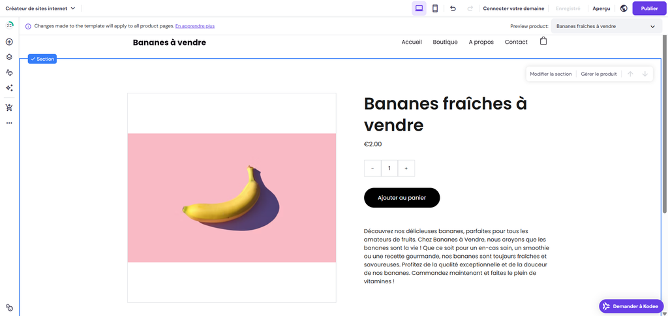668x316 pixels.
Task: Switch to desktop preview mode
Action: click(x=419, y=8)
